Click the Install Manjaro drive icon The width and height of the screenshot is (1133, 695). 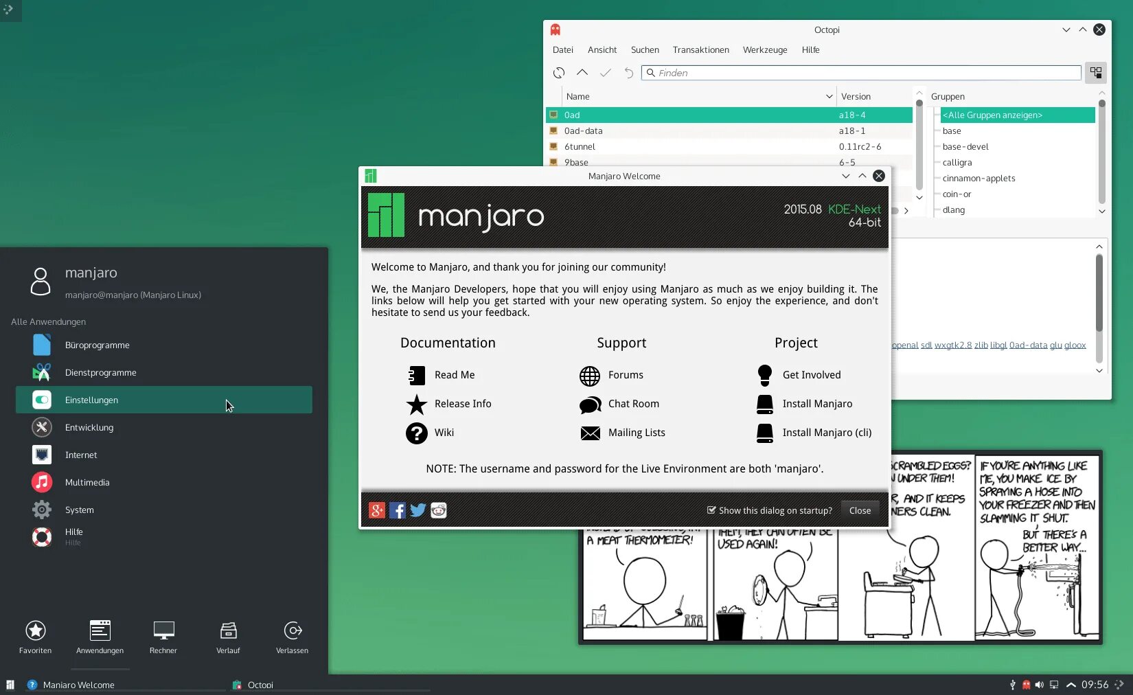[765, 405]
